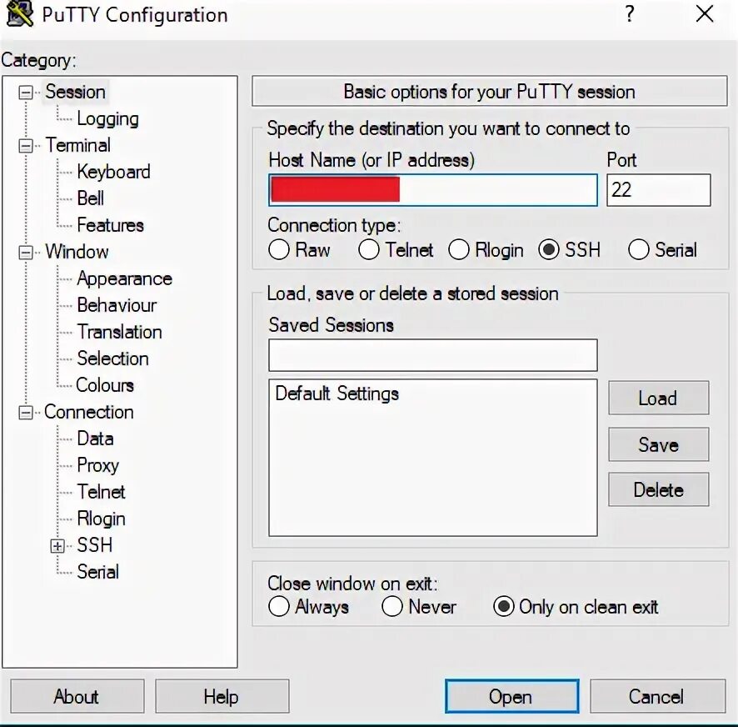This screenshot has height=727, width=738.
Task: Open the Behaviour settings category
Action: [x=117, y=305]
